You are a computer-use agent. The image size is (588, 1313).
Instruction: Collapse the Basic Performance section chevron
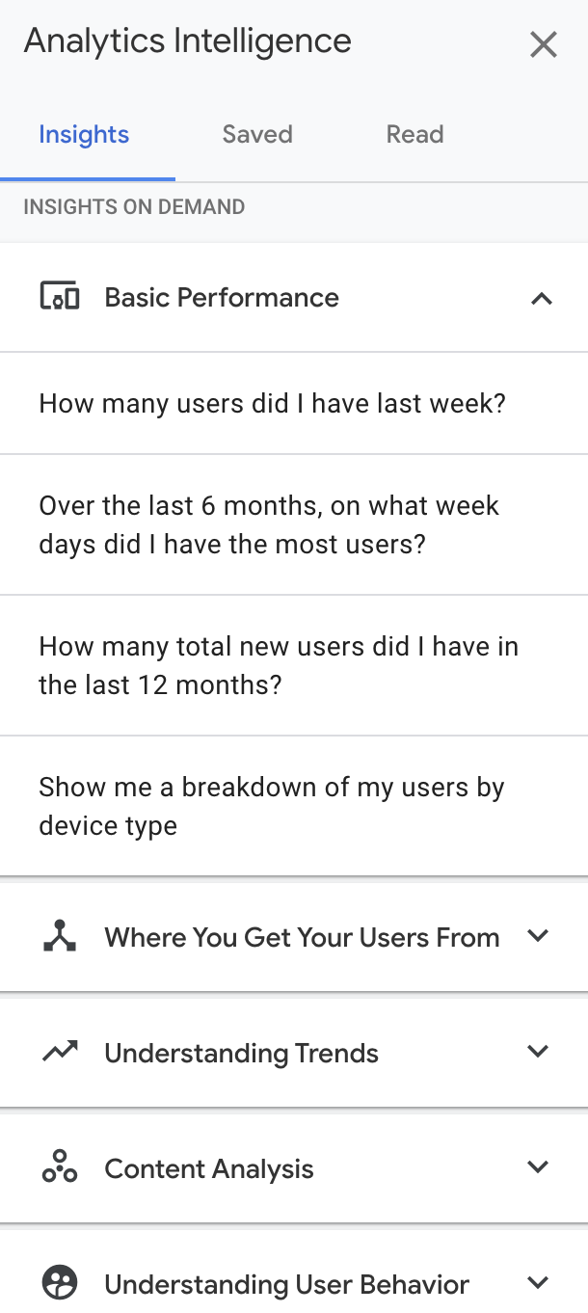click(542, 298)
